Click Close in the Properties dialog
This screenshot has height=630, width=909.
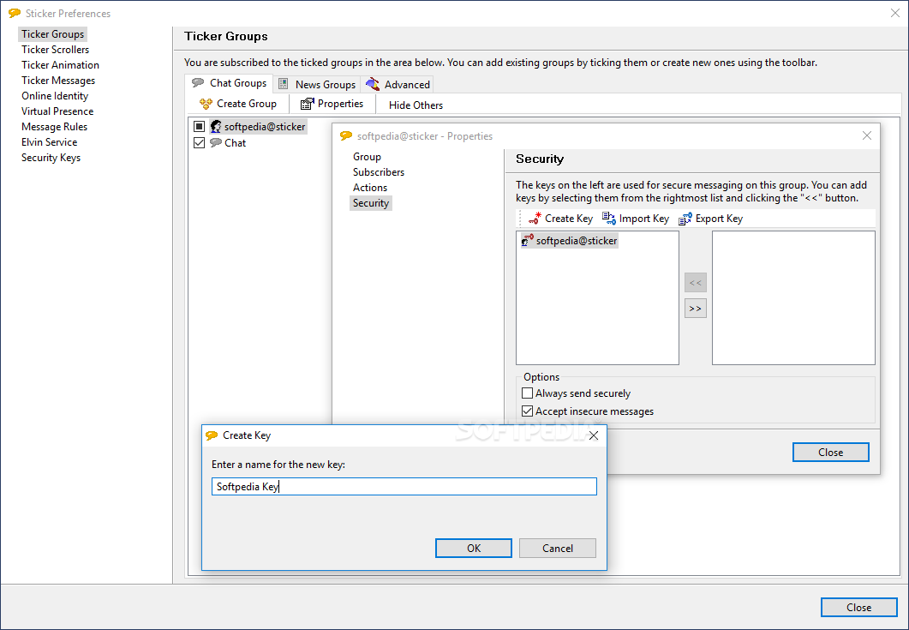point(831,453)
